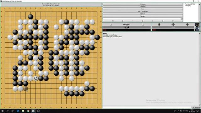This screenshot has height=113, width=201.
Task: Click black player's clock display
Action: pyautogui.click(x=173, y=30)
